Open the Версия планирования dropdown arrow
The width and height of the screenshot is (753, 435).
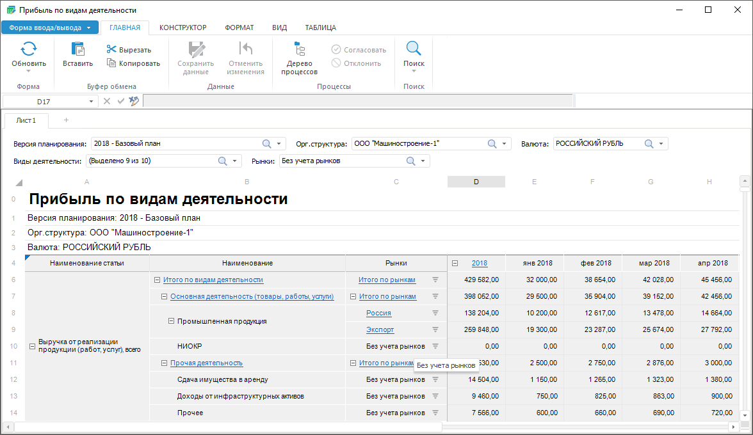[279, 144]
